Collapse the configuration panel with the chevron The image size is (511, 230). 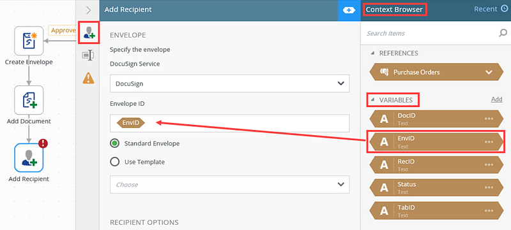[x=88, y=10]
